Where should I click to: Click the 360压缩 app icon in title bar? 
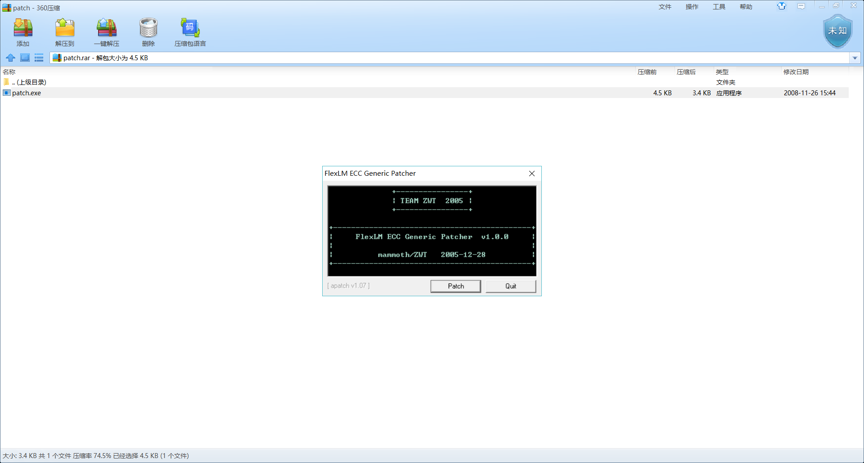click(7, 8)
